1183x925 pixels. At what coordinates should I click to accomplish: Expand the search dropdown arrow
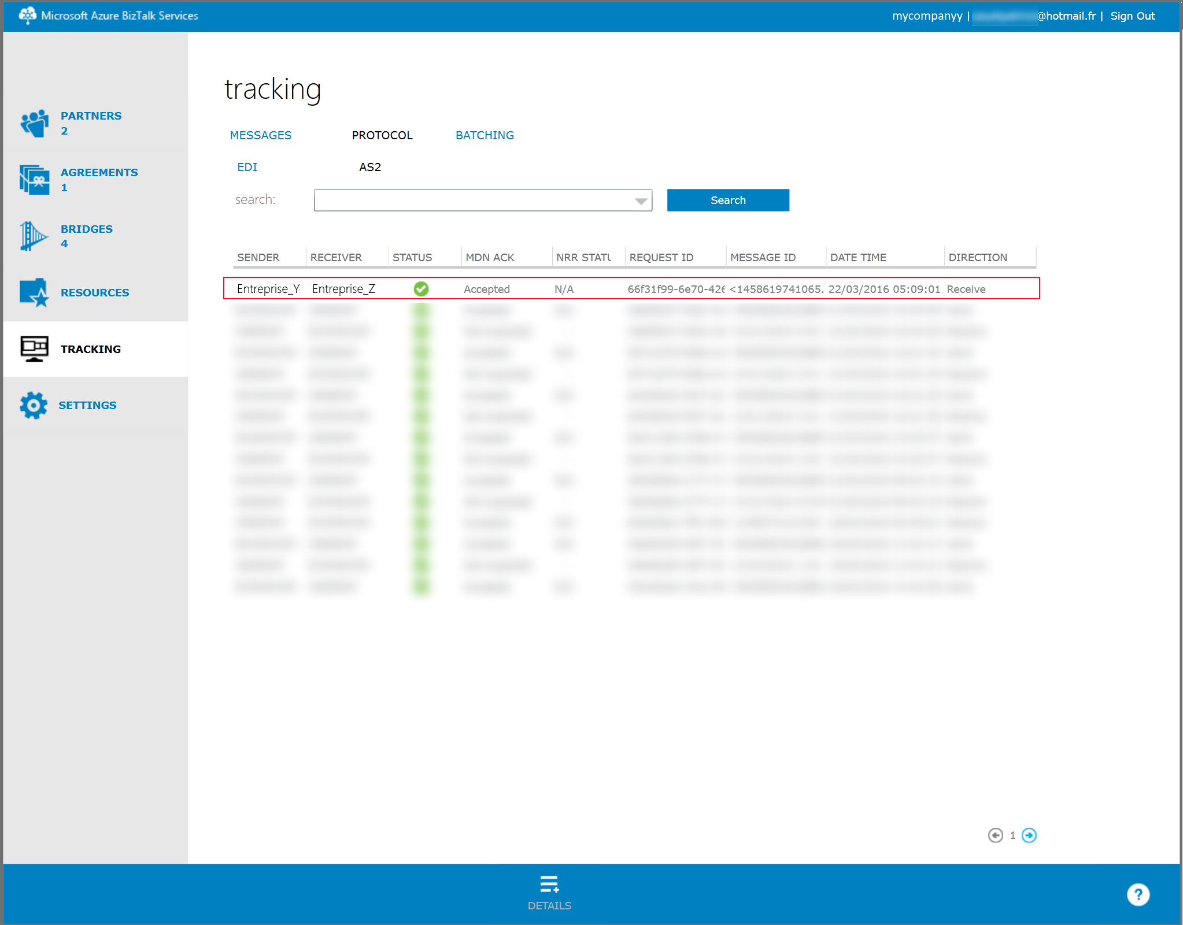point(641,201)
